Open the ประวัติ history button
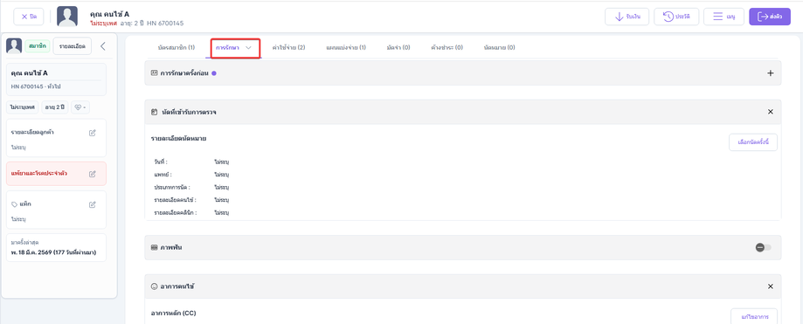The height and width of the screenshot is (324, 803). [676, 17]
